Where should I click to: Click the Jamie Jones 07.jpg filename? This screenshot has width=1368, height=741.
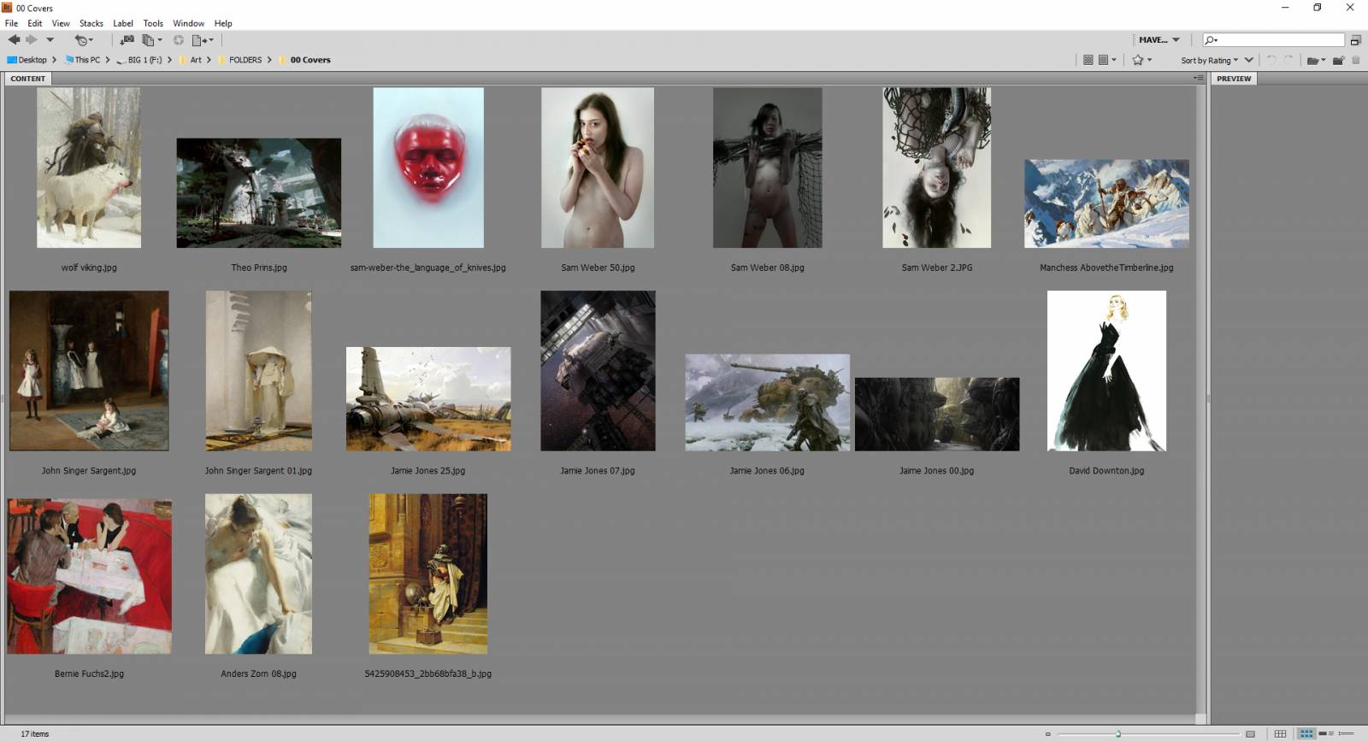point(598,471)
